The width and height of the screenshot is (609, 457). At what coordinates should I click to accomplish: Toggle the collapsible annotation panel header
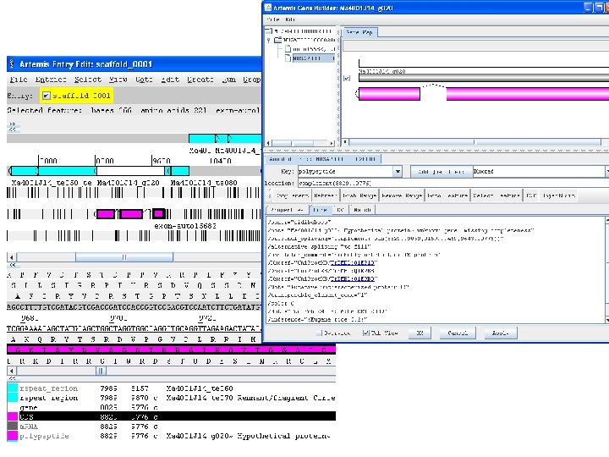coord(323,159)
